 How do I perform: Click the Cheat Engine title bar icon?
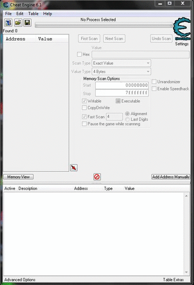[x=6, y=5]
